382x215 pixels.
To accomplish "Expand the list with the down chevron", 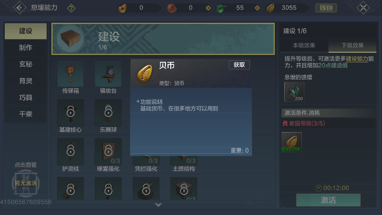I will click(159, 205).
